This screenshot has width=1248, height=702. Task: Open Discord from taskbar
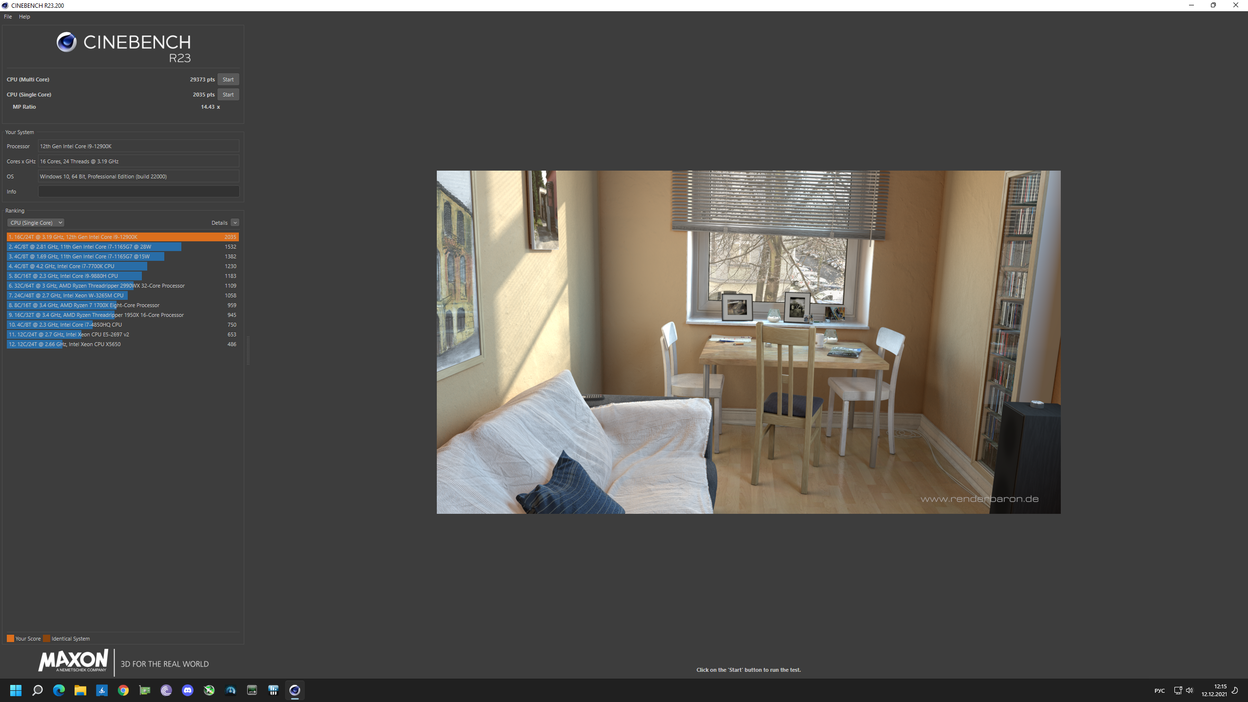pyautogui.click(x=187, y=690)
